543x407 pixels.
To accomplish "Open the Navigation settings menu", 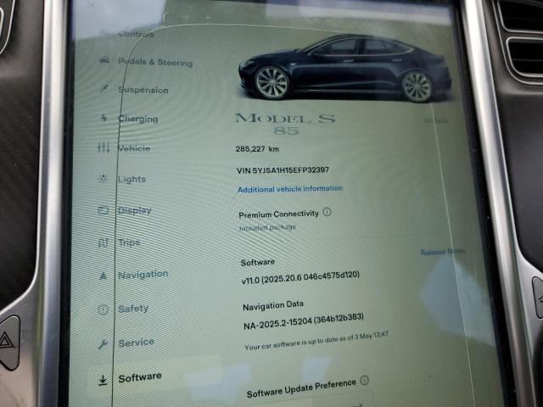I will click(x=143, y=275).
